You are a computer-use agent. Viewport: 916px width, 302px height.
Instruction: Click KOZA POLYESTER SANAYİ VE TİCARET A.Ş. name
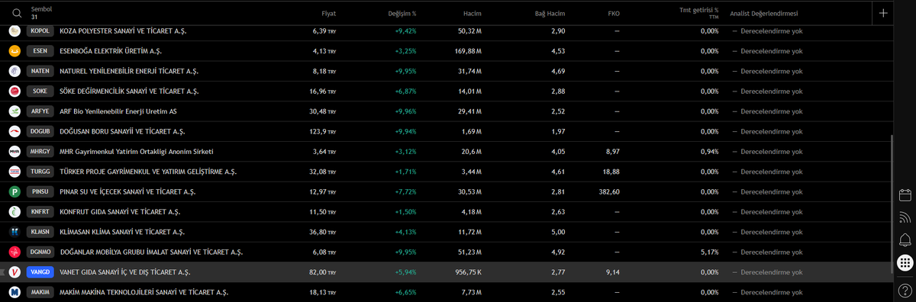pyautogui.click(x=123, y=31)
